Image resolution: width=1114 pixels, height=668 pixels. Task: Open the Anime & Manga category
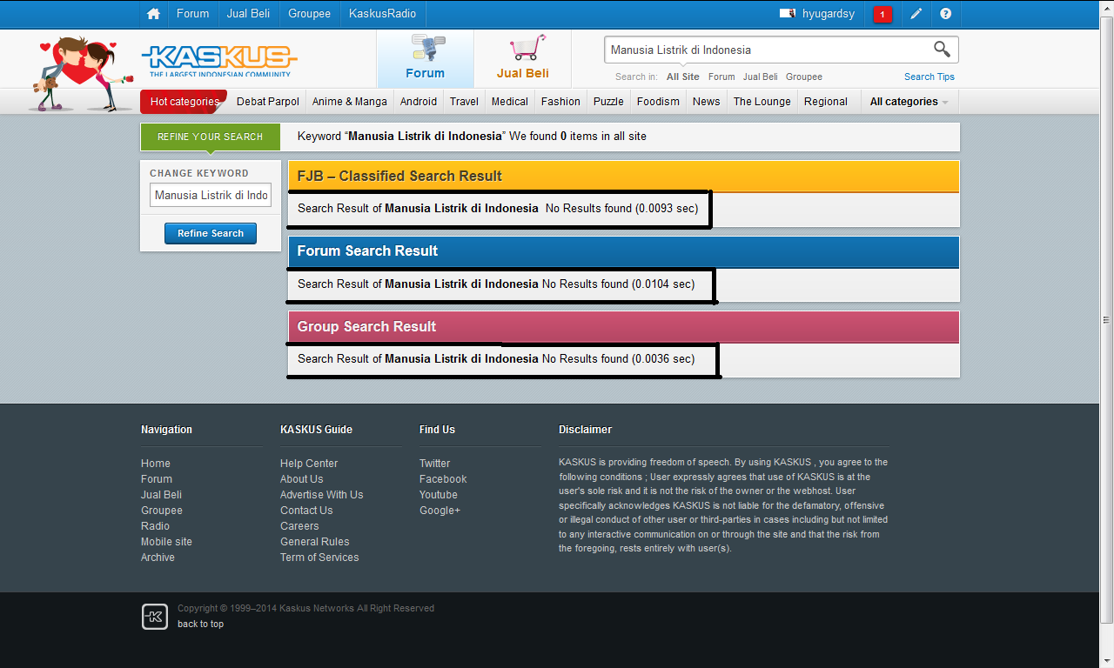(x=350, y=102)
